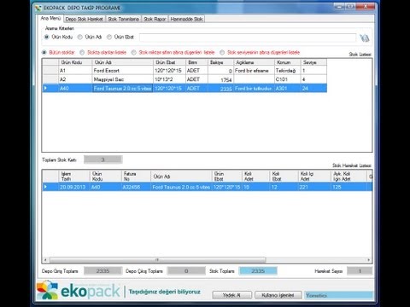Select the Ürün Adı radio button
This screenshot has height=307, width=410.
point(80,37)
